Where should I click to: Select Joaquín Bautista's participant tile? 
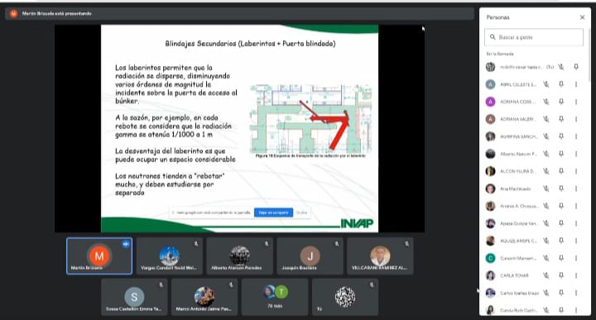coord(310,256)
